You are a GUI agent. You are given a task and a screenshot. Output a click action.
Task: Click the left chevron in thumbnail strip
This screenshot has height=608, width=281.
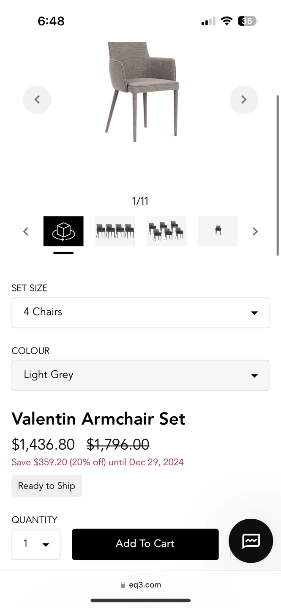25,231
